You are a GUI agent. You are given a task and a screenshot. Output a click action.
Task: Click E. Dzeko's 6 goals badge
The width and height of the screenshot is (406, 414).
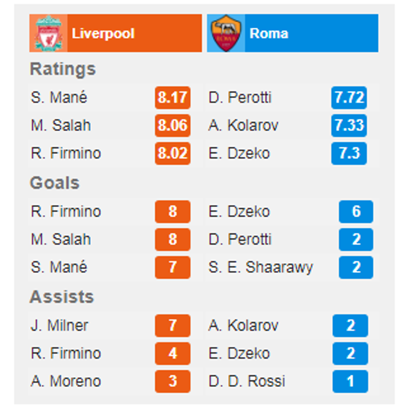pyautogui.click(x=356, y=211)
